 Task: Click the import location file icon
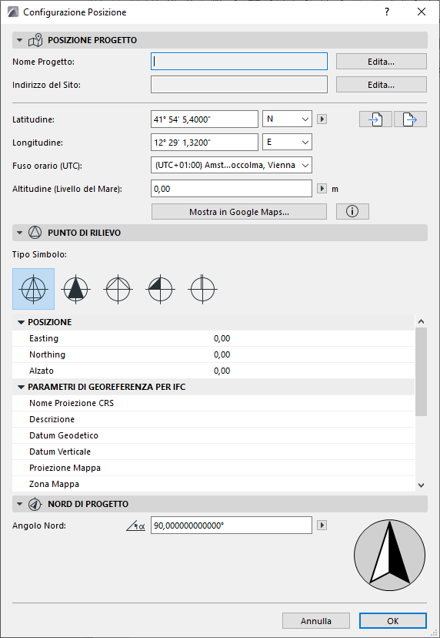tap(375, 119)
